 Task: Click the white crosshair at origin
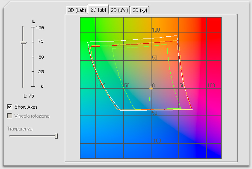click(151, 88)
